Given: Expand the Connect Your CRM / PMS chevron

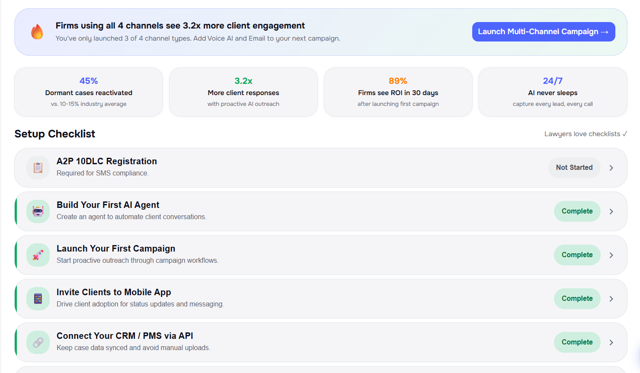Looking at the screenshot, I should click(x=611, y=342).
